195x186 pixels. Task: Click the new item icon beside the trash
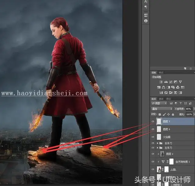click(x=185, y=68)
